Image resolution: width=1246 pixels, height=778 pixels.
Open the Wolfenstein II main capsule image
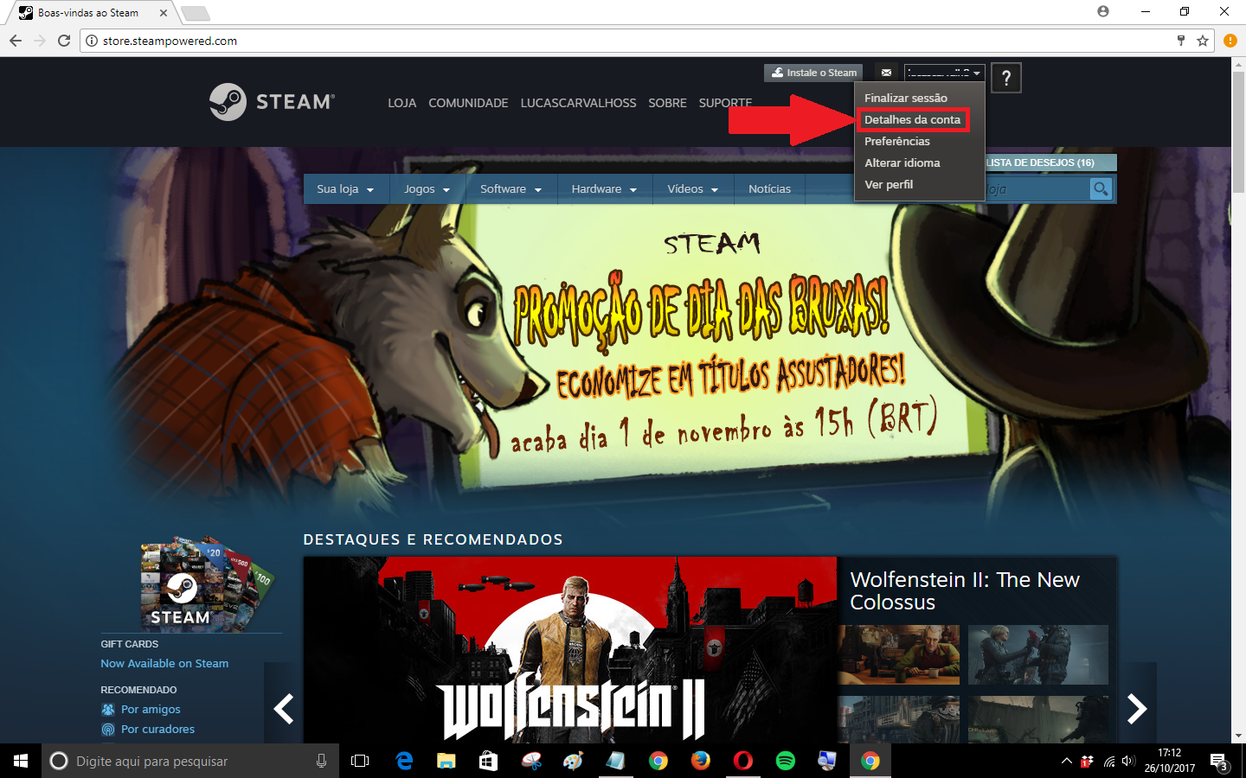coord(570,650)
